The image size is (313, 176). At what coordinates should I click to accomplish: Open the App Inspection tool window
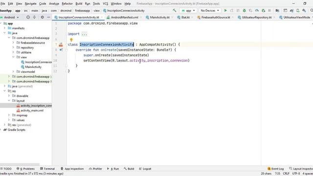[72, 169]
